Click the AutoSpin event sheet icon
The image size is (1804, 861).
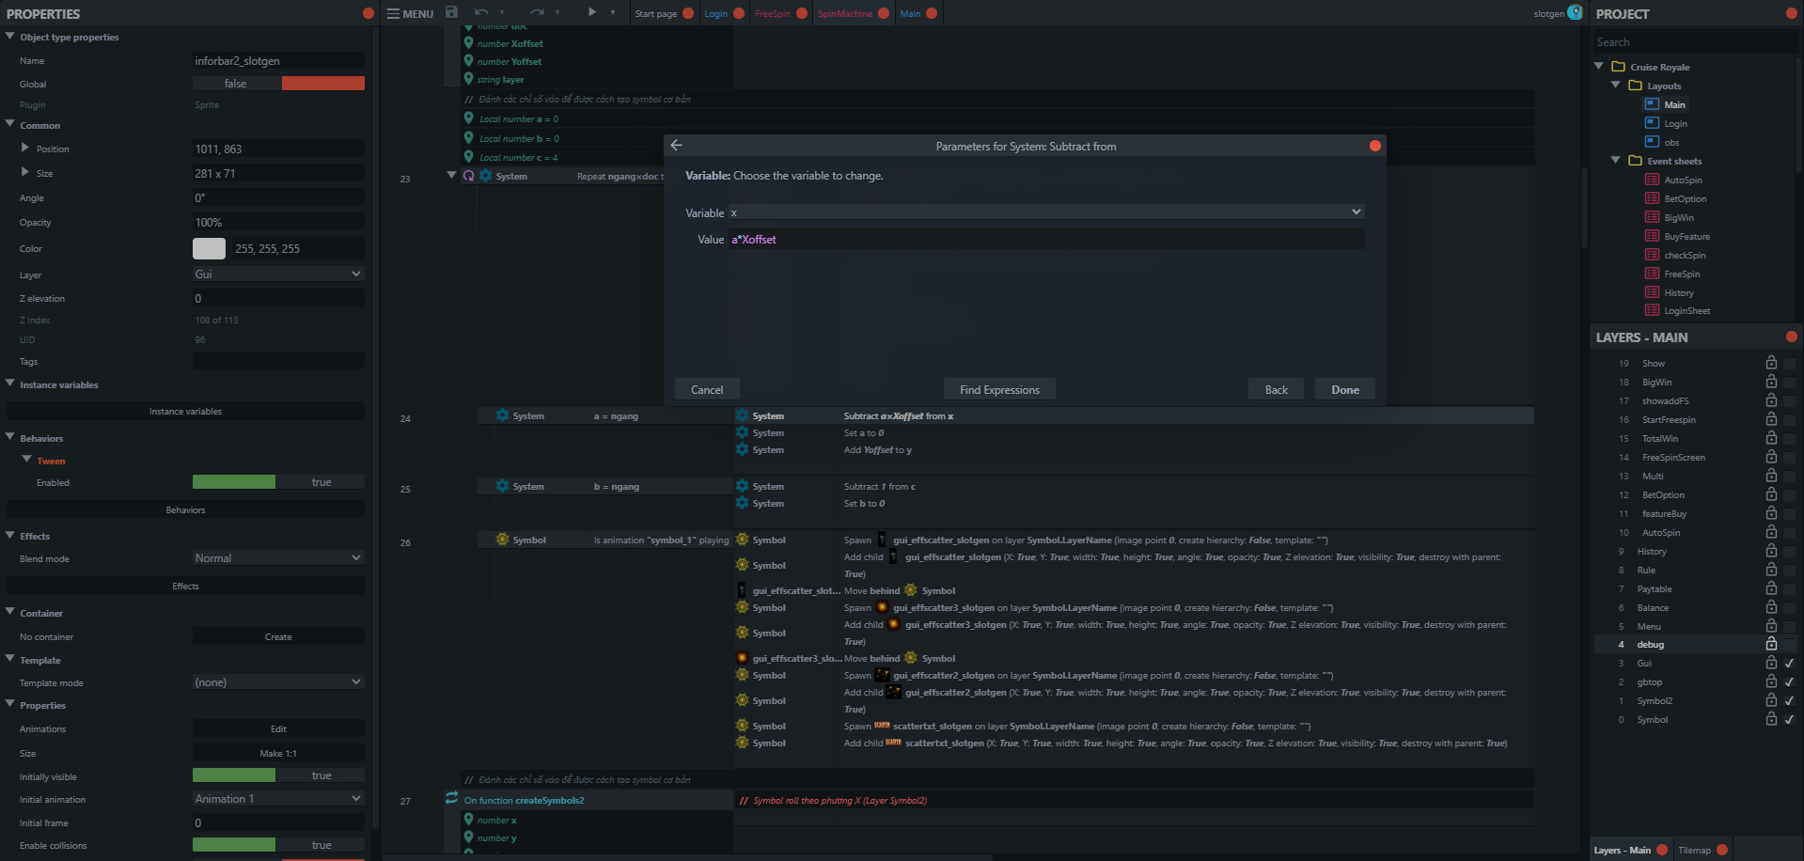pos(1652,180)
